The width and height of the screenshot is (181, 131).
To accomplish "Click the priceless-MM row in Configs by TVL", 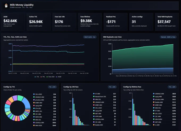I will coord(44,100).
